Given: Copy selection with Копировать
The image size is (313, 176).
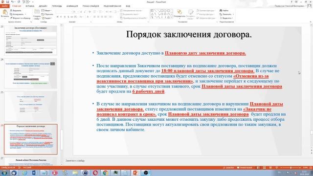Looking at the screenshot, I should click(x=17, y=14).
